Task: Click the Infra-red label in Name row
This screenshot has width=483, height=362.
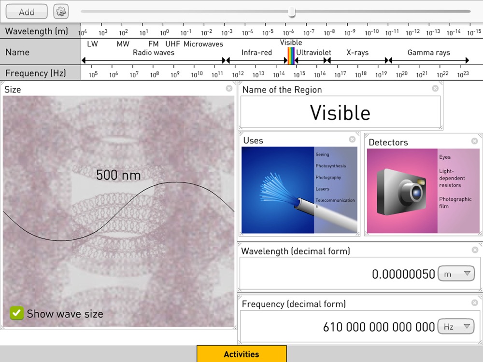Action: click(x=256, y=53)
